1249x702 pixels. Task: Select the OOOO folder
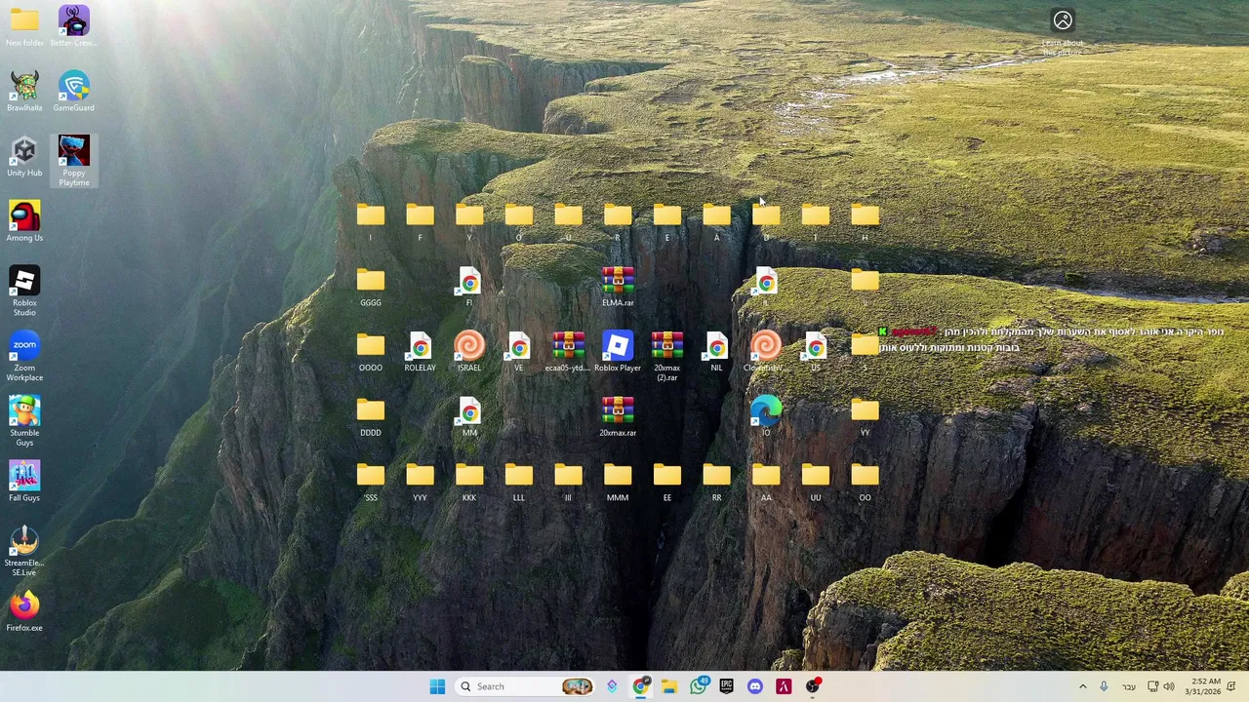pyautogui.click(x=371, y=351)
